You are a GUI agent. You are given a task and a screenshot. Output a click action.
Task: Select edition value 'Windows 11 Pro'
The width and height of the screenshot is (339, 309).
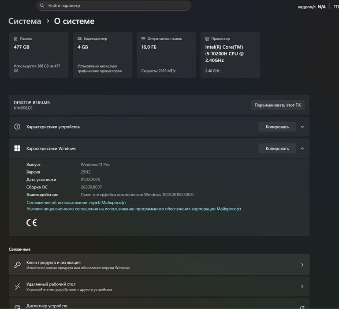[95, 165]
